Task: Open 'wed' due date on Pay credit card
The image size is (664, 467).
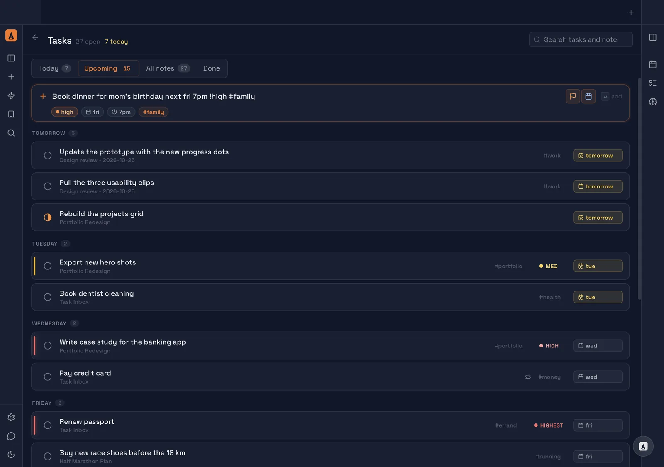Action: (x=598, y=377)
